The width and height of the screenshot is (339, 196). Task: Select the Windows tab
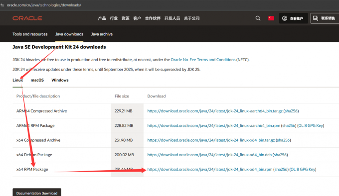60,80
